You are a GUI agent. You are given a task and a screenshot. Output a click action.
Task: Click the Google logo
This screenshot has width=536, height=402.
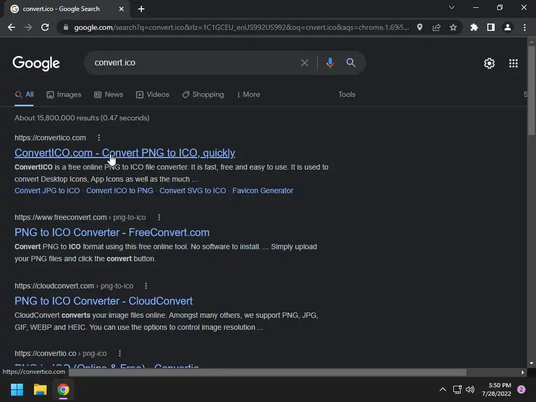(x=36, y=63)
